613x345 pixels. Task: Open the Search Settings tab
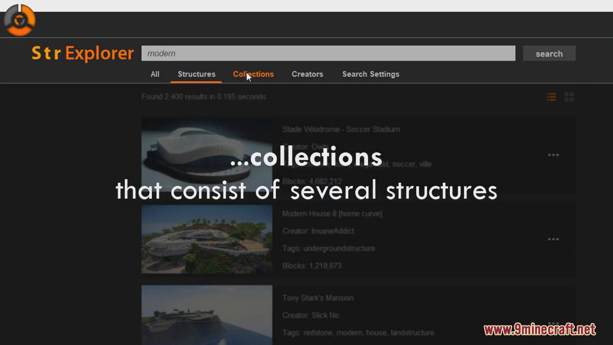coord(370,74)
